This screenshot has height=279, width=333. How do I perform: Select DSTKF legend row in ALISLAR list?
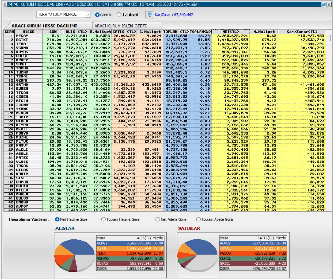tap(130, 248)
